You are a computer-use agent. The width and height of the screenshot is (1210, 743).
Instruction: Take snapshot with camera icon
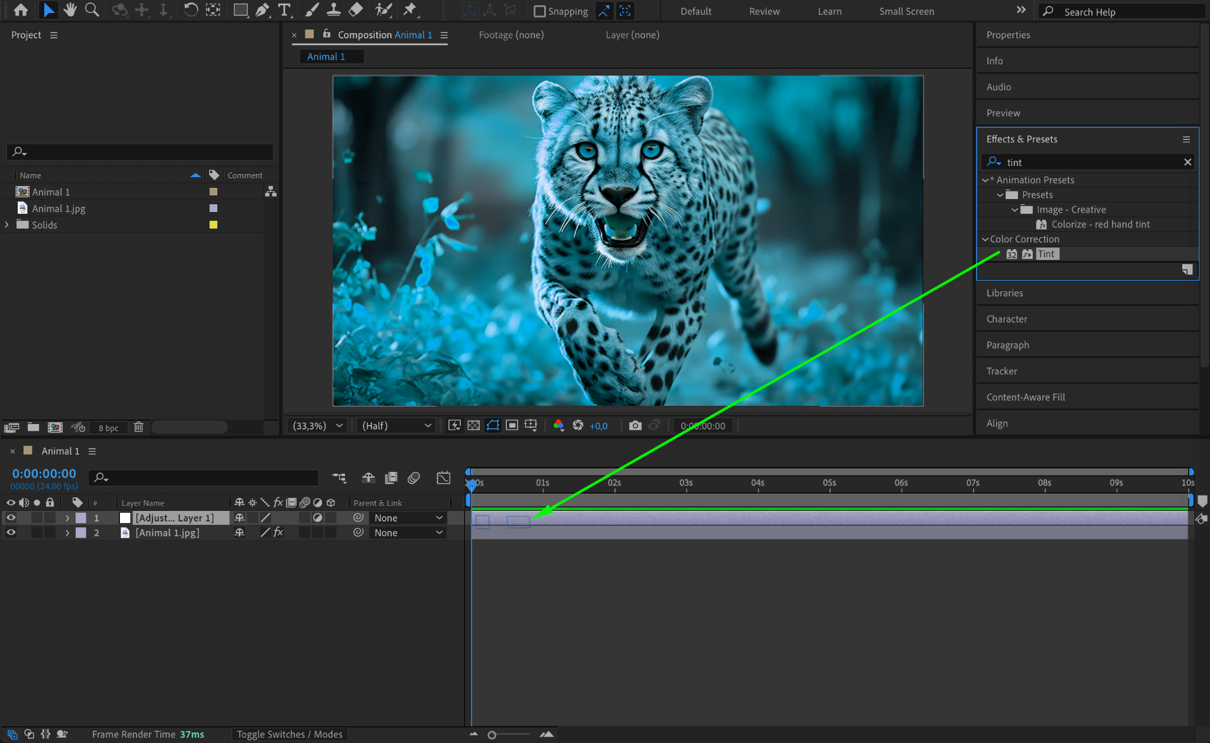tap(635, 425)
